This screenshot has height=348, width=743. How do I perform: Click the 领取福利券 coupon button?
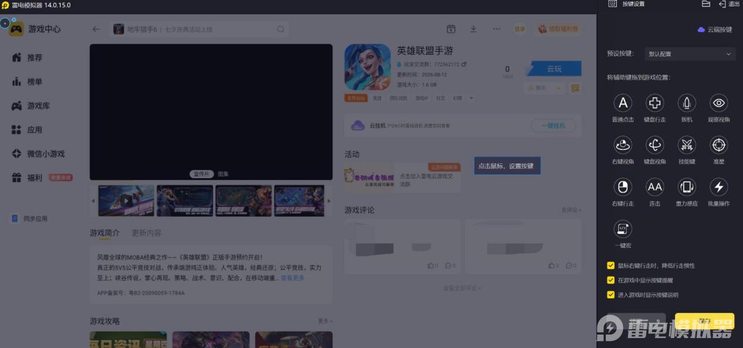coord(557,29)
